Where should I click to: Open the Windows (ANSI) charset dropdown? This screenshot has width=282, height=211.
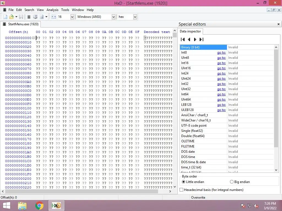(113, 17)
